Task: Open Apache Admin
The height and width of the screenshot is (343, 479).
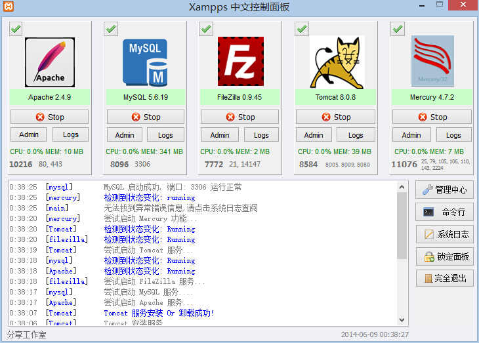Action: point(29,134)
